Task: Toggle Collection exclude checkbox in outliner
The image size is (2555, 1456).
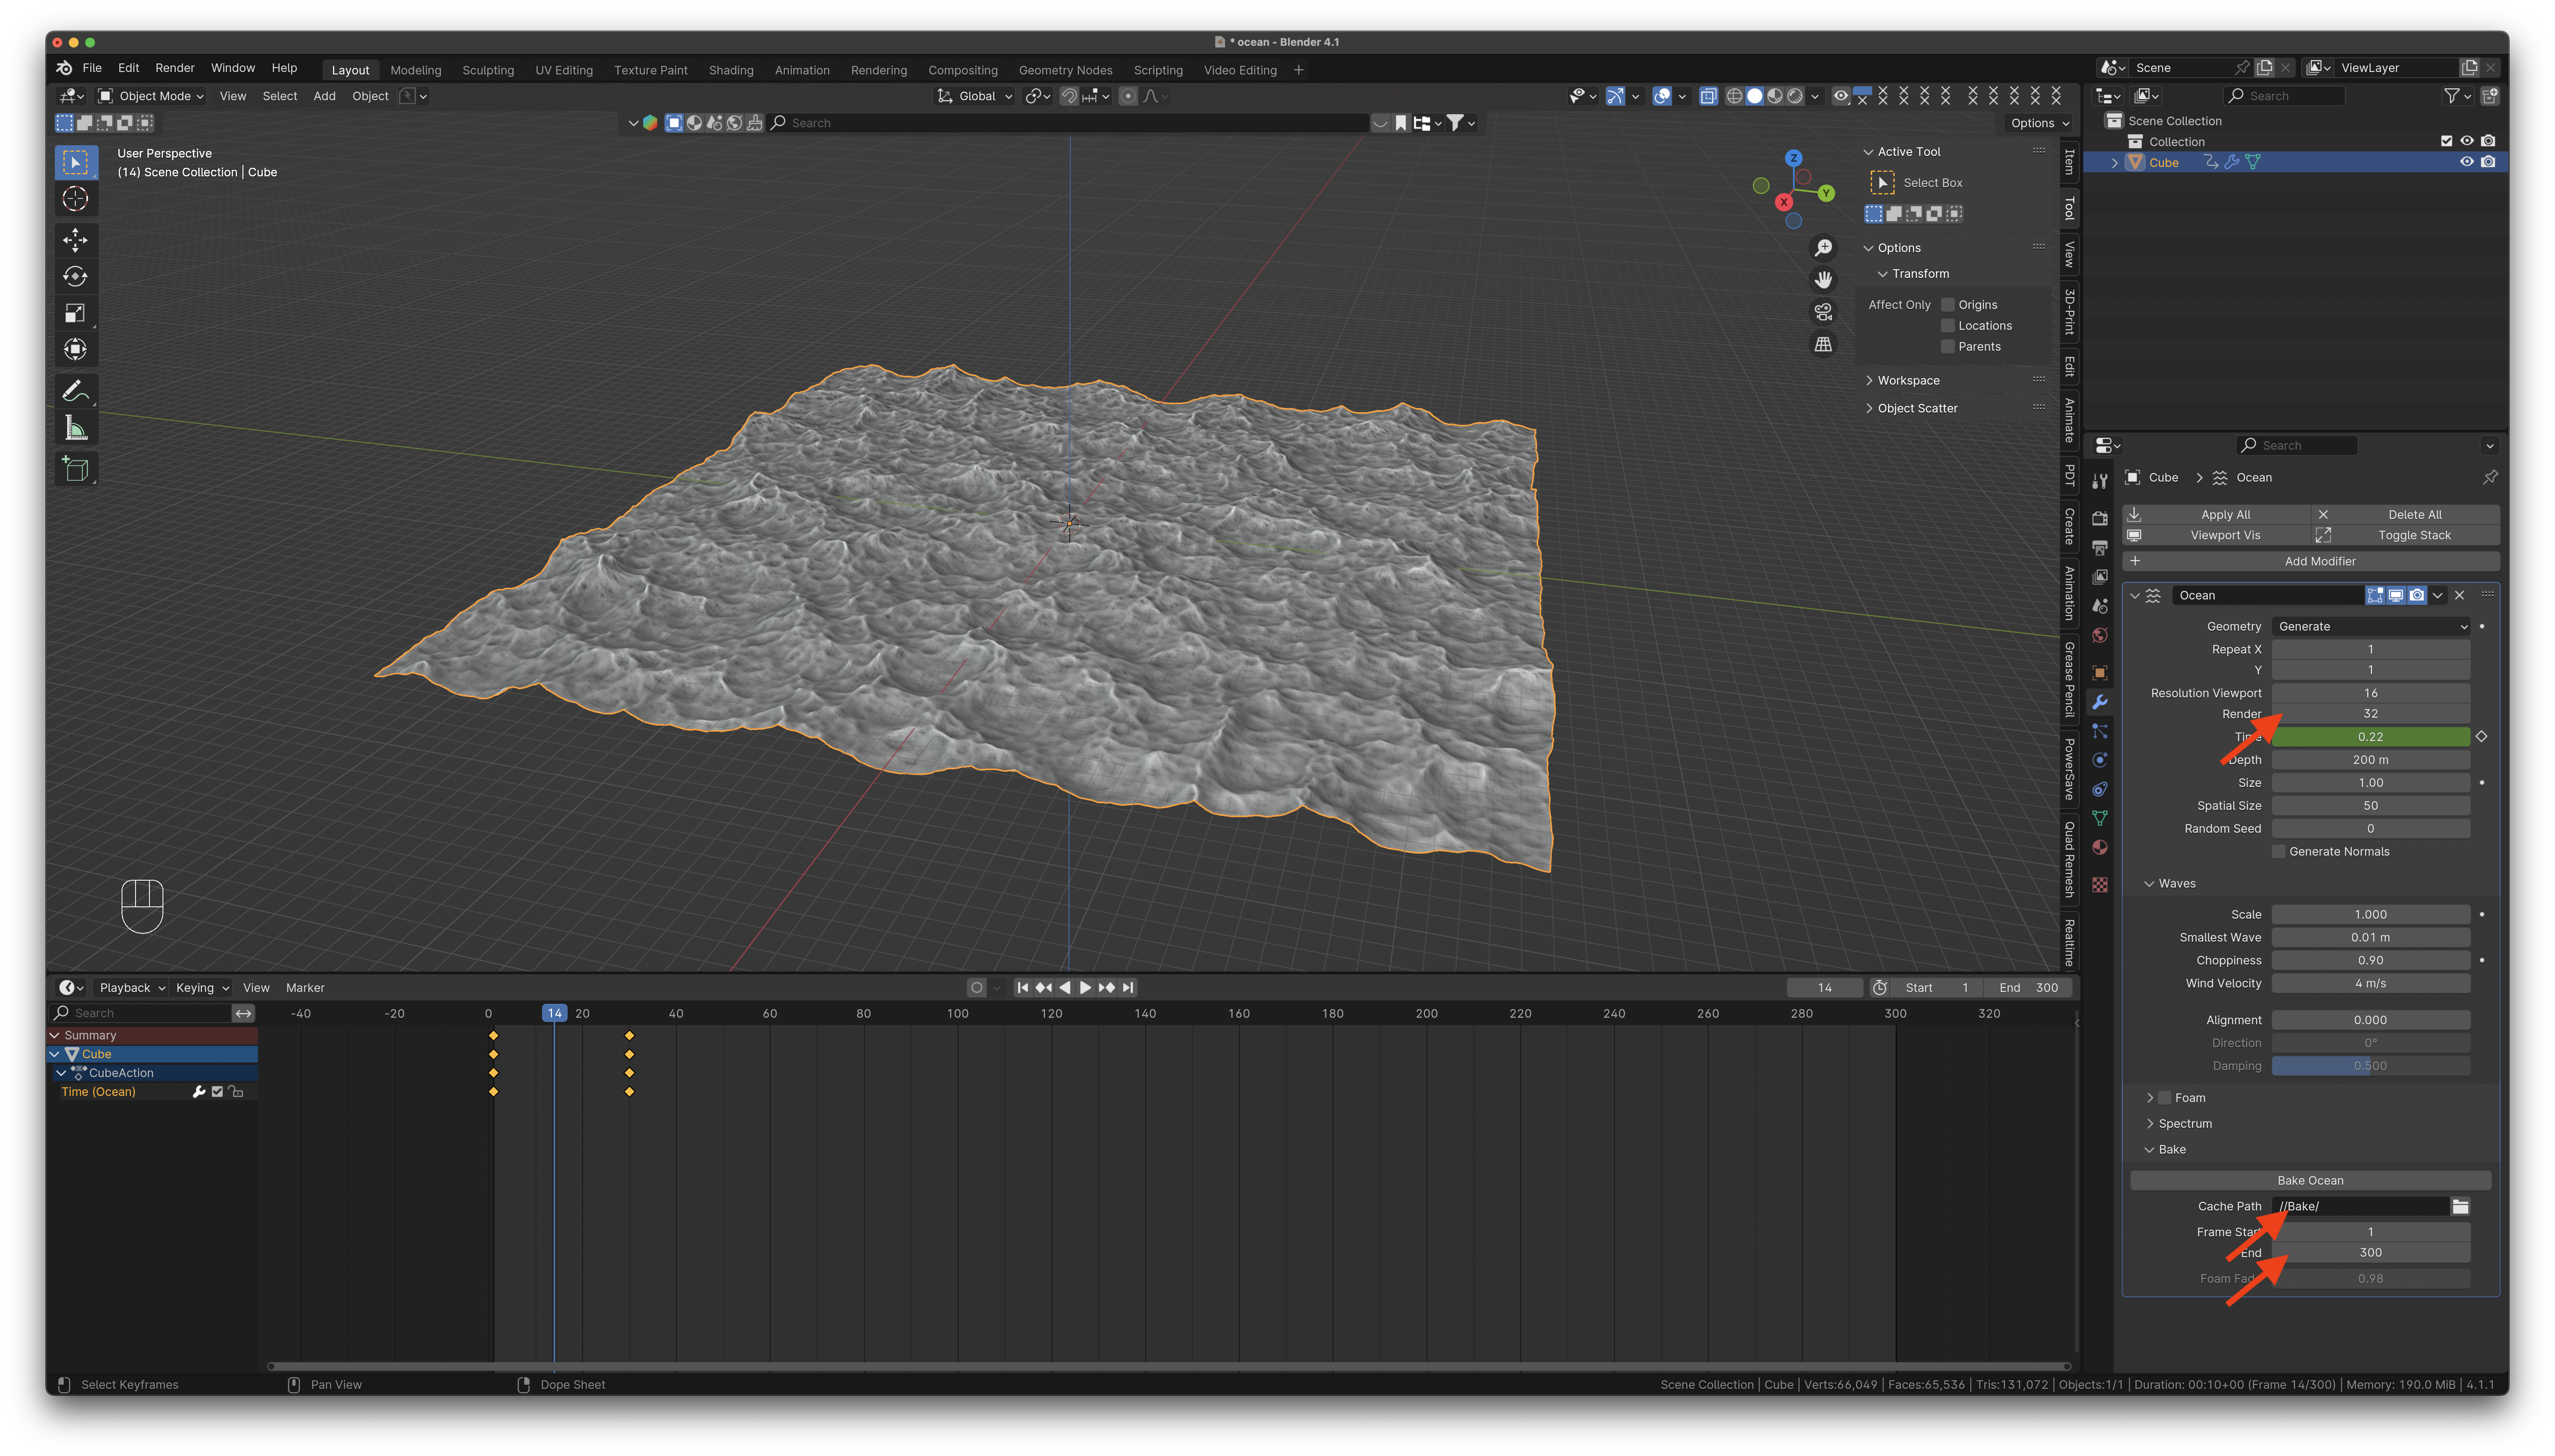Action: click(2446, 141)
